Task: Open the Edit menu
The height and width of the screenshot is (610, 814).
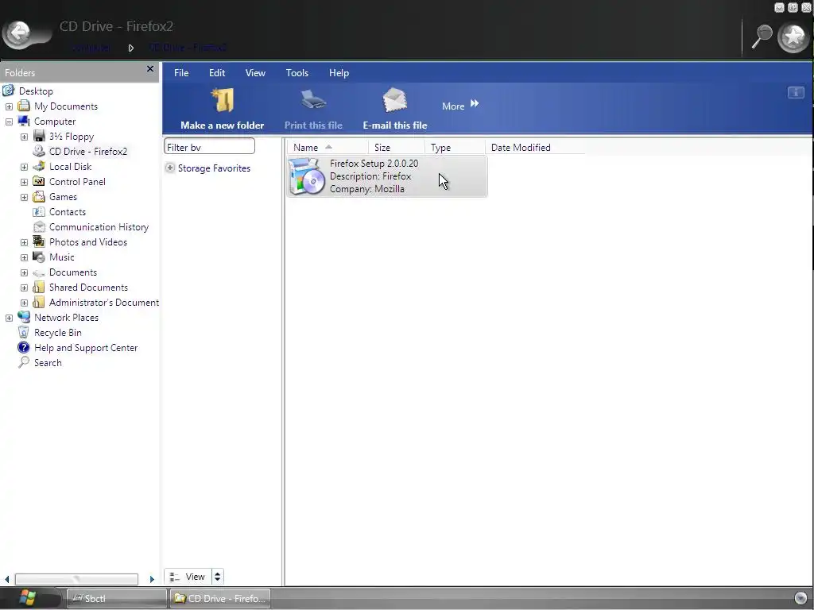Action: (x=217, y=73)
